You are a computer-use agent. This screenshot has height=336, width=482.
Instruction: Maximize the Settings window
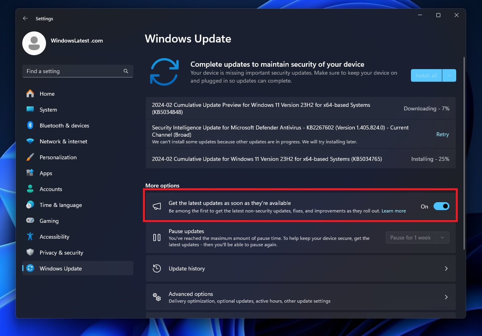point(438,15)
